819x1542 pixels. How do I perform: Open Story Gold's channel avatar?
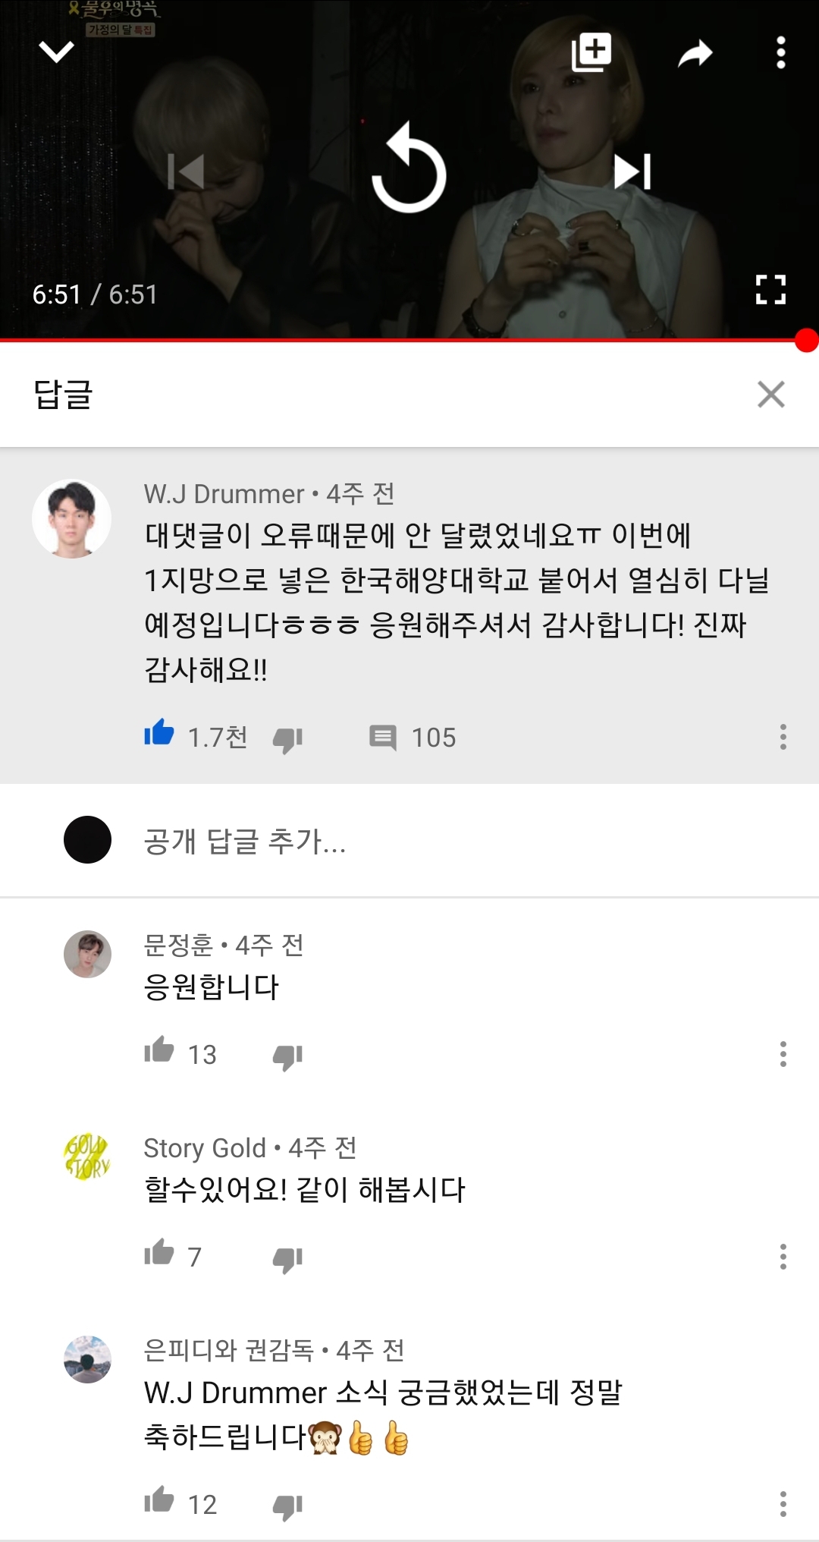[x=87, y=1156]
